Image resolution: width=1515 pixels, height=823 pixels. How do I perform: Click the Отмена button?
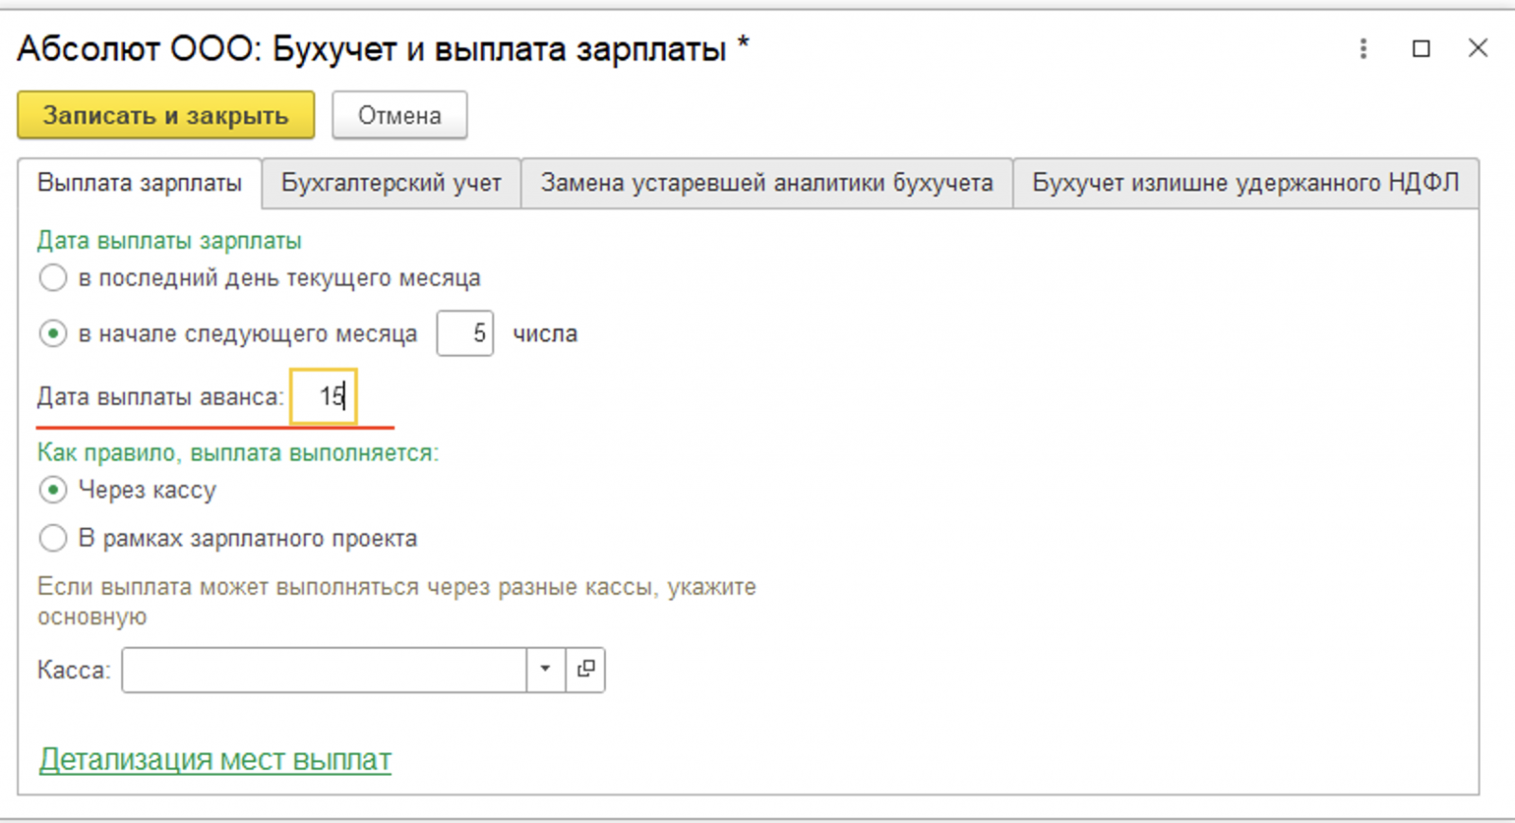point(400,115)
